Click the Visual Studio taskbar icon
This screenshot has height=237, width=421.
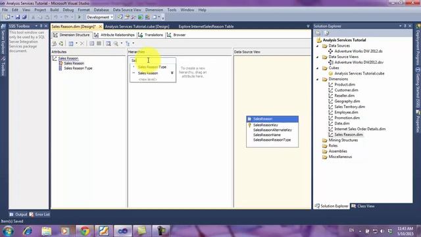click(123, 231)
